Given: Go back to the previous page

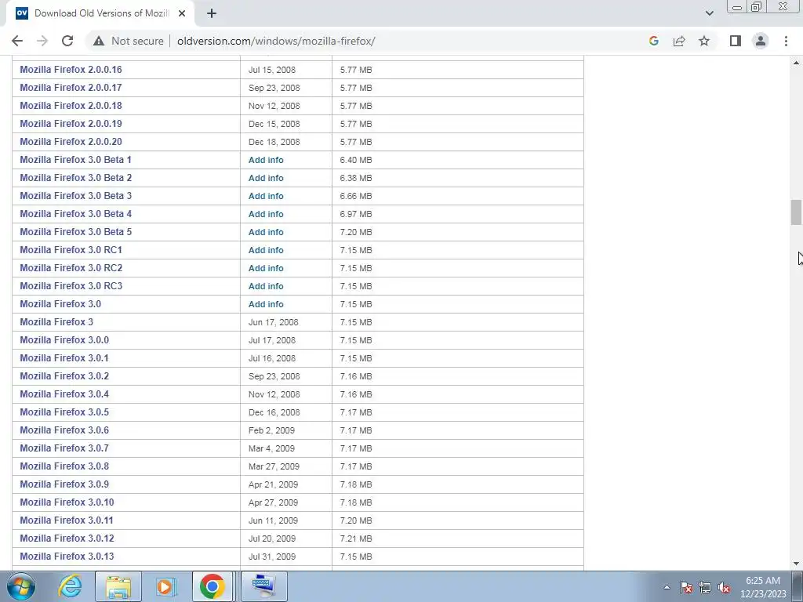Looking at the screenshot, I should point(17,41).
